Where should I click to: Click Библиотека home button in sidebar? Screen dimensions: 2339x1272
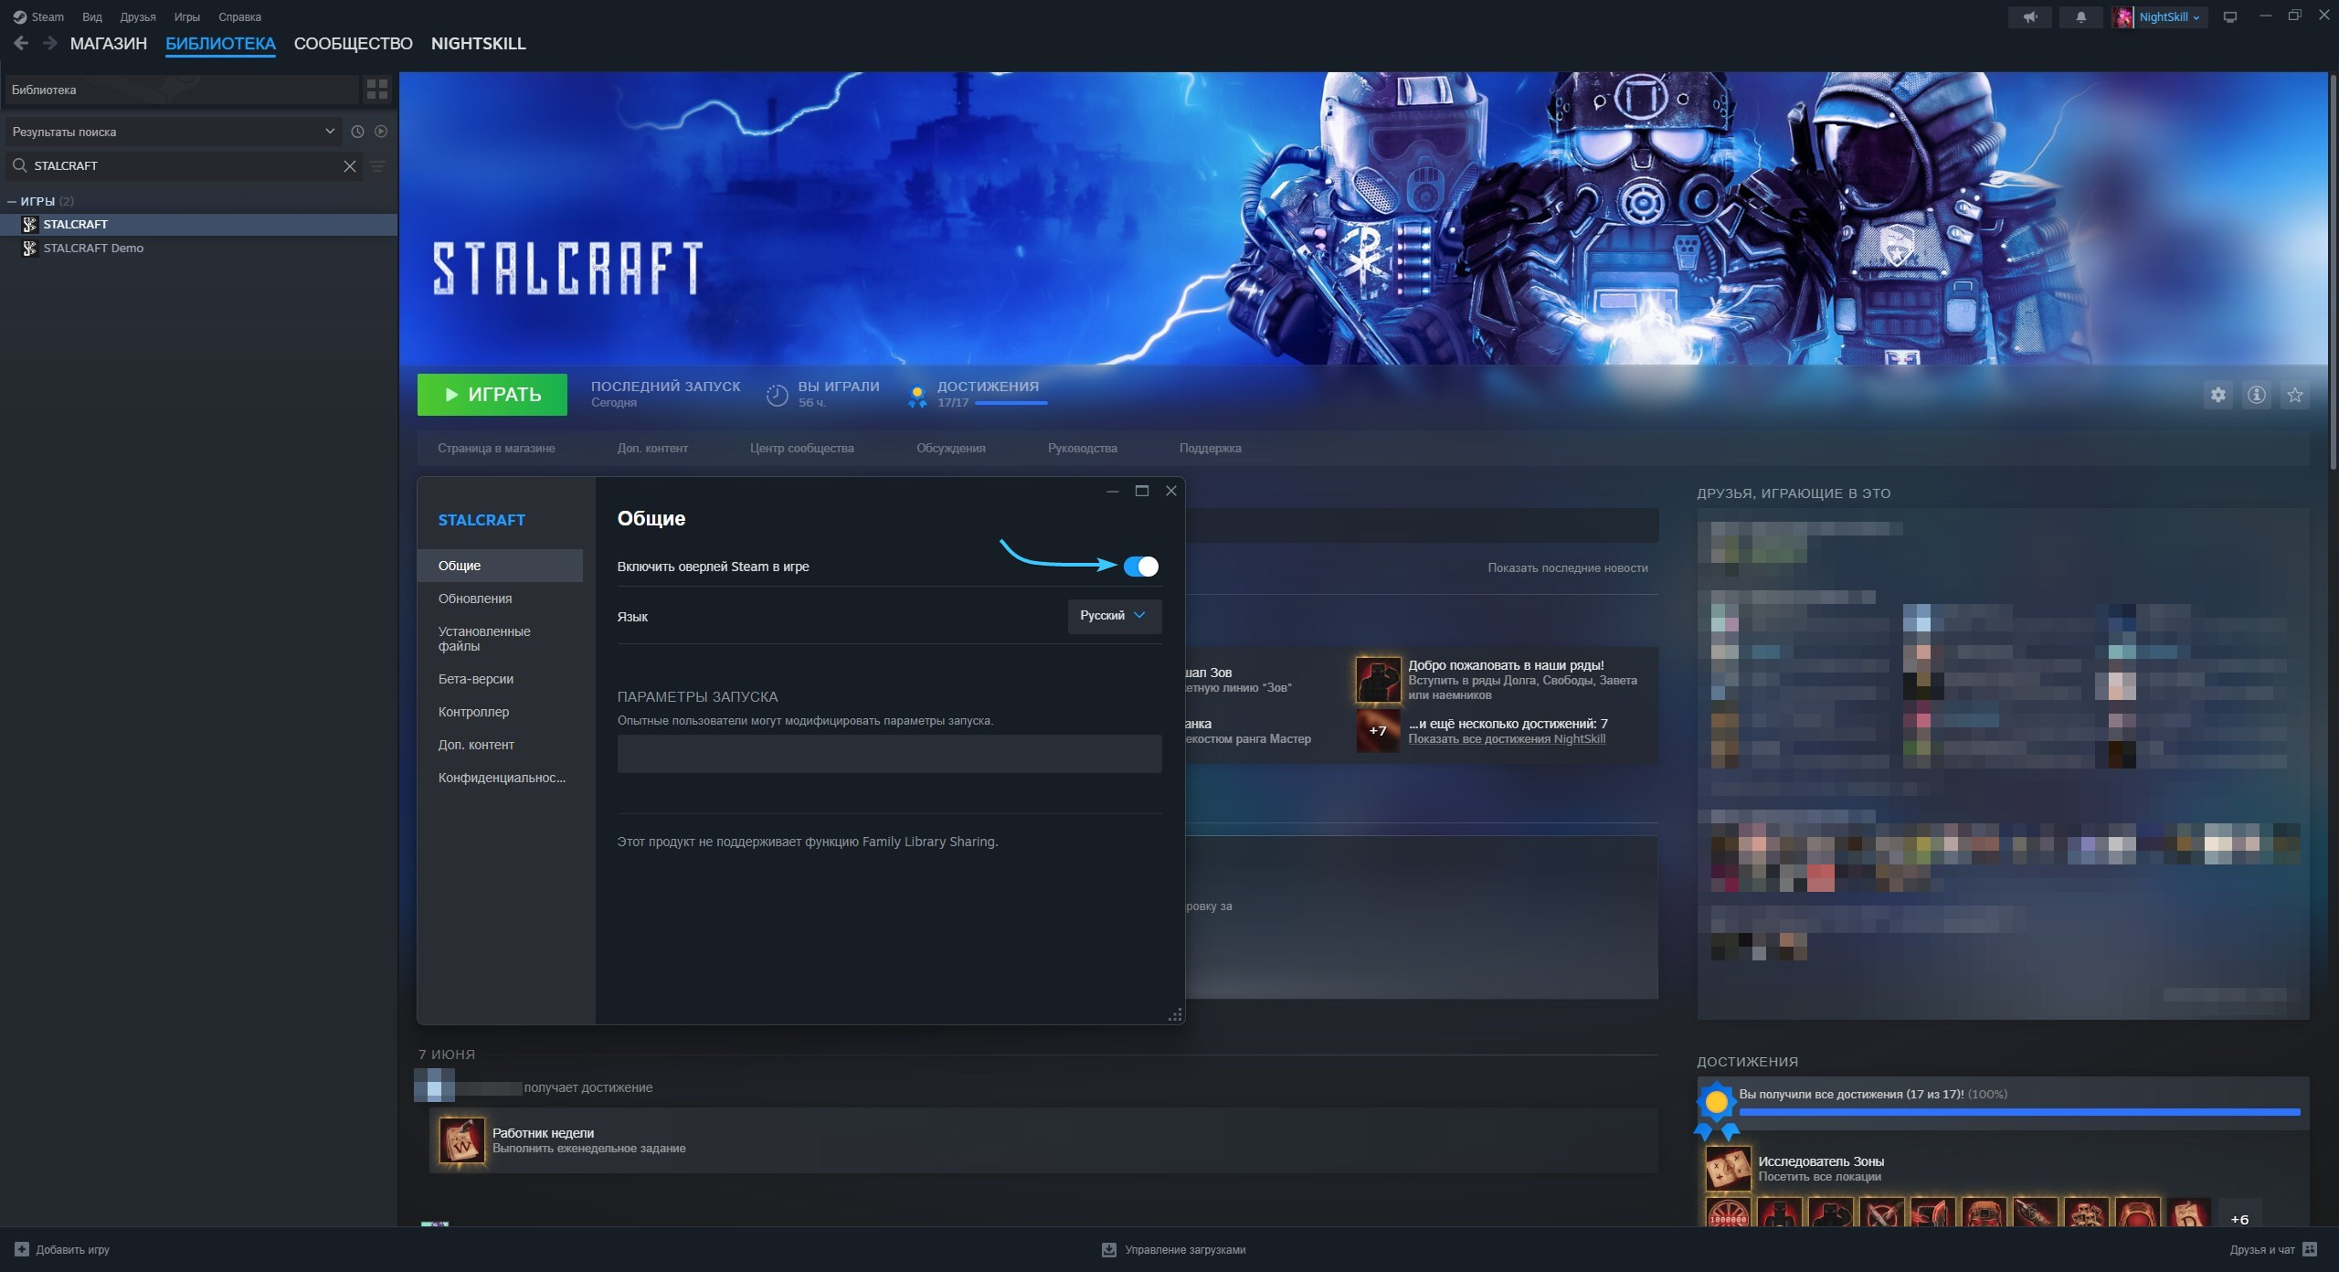[181, 90]
